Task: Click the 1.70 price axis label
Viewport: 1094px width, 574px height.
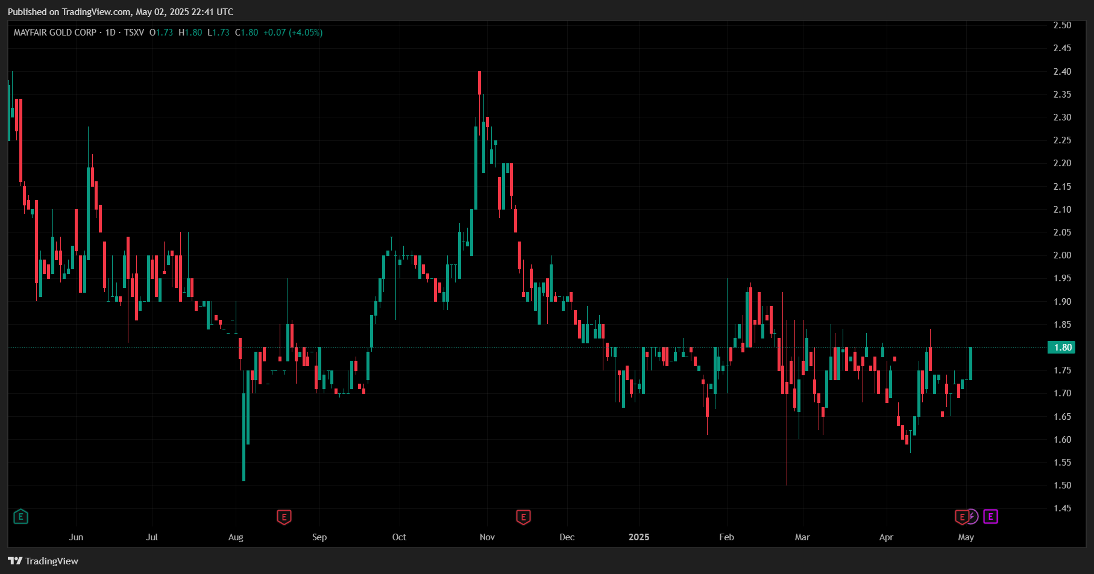Action: click(x=1062, y=393)
